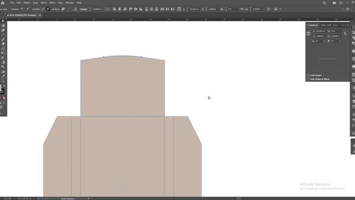Open the Edit menu
355x200 pixels.
[x=18, y=3]
